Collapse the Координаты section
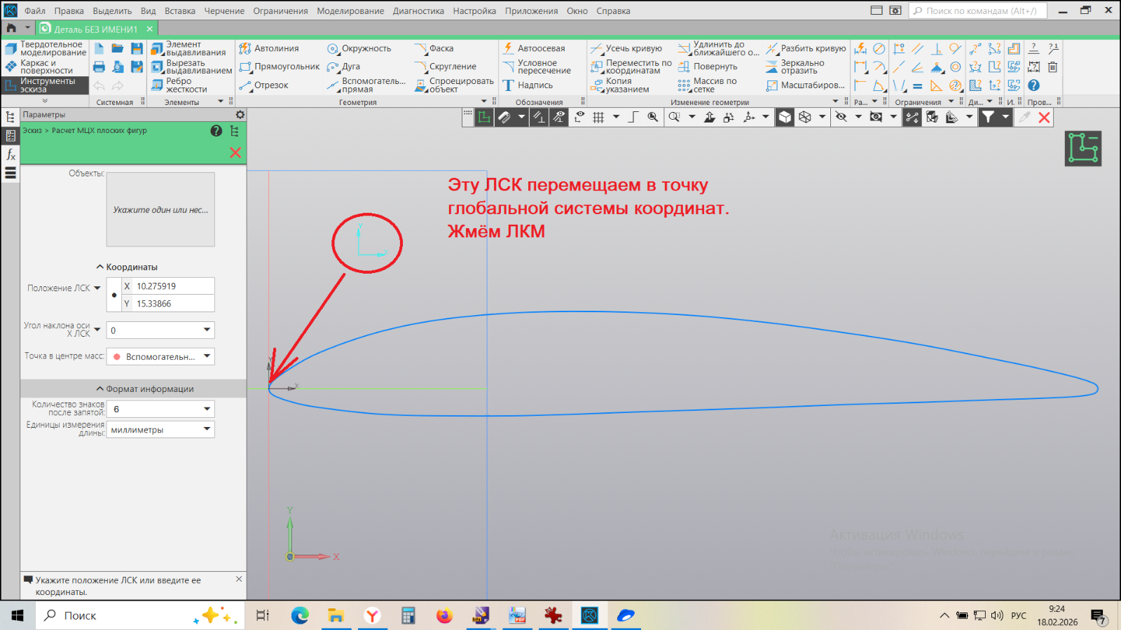Image resolution: width=1121 pixels, height=630 pixels. [x=100, y=267]
